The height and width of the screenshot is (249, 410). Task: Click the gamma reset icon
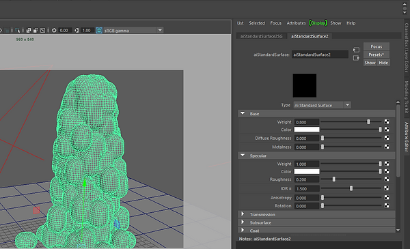77,30
